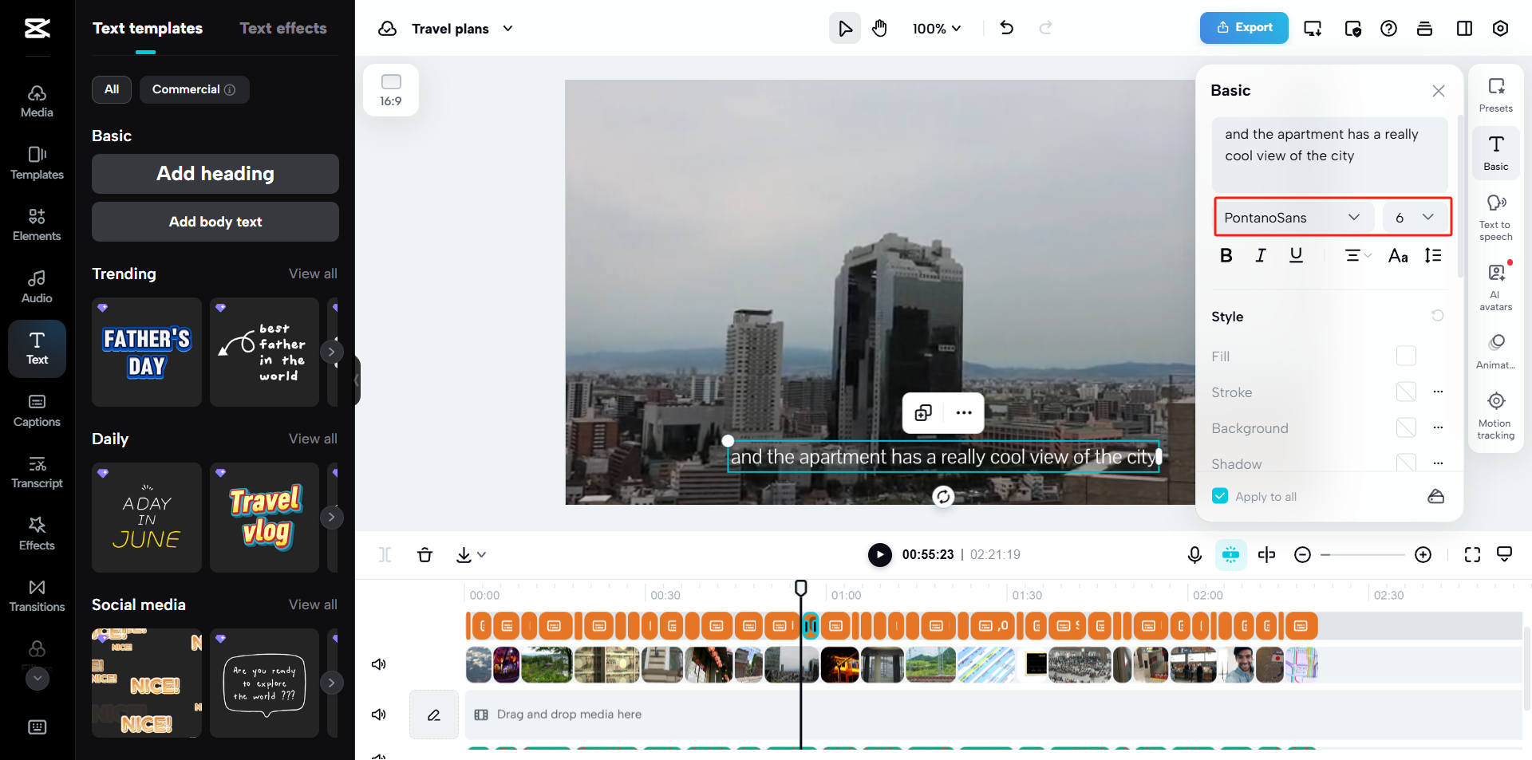The image size is (1532, 760).
Task: Open the Elements panel
Action: coord(37,225)
